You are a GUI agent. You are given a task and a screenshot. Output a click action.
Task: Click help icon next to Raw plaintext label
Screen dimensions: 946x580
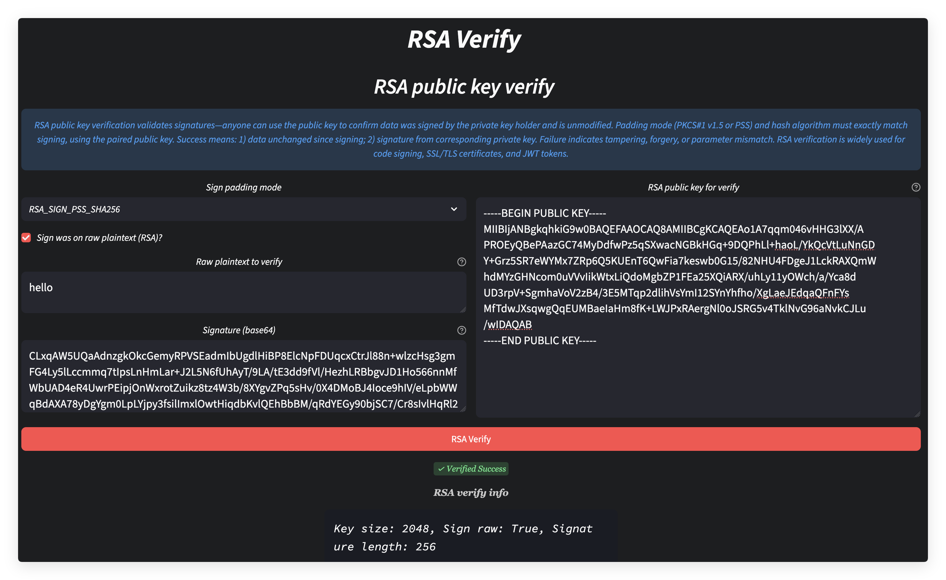pyautogui.click(x=461, y=262)
